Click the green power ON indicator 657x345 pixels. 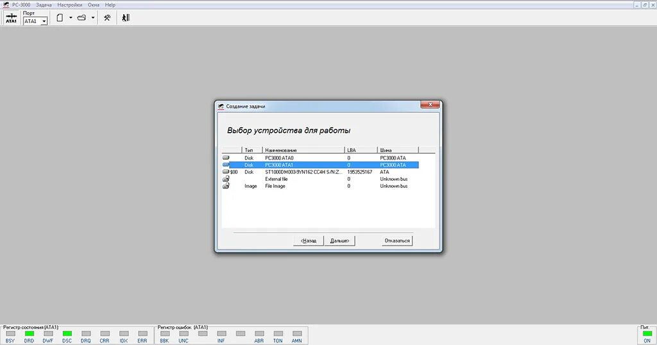coord(647,333)
